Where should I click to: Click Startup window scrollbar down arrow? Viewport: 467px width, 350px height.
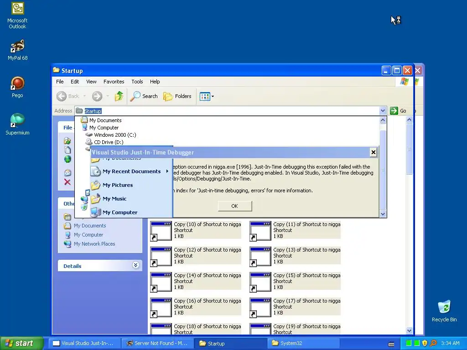point(409,330)
